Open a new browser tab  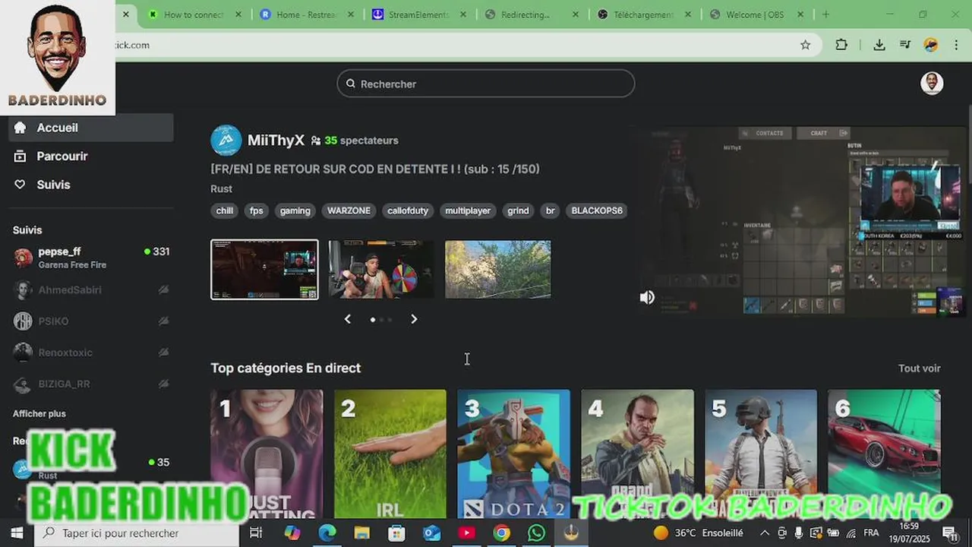click(825, 14)
